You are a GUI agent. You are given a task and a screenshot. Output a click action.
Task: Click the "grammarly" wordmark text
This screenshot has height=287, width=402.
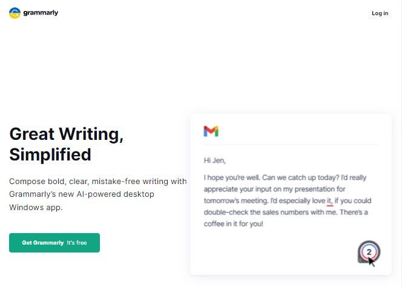41,13
